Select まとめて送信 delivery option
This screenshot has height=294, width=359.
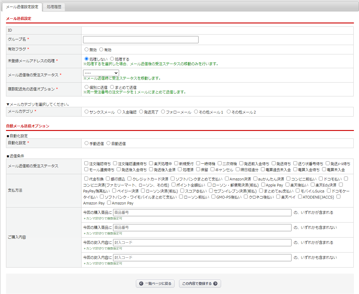(x=112, y=87)
